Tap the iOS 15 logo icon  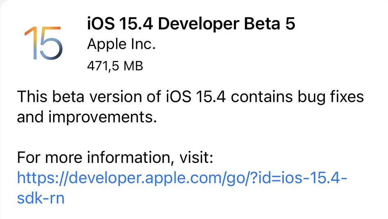44,43
